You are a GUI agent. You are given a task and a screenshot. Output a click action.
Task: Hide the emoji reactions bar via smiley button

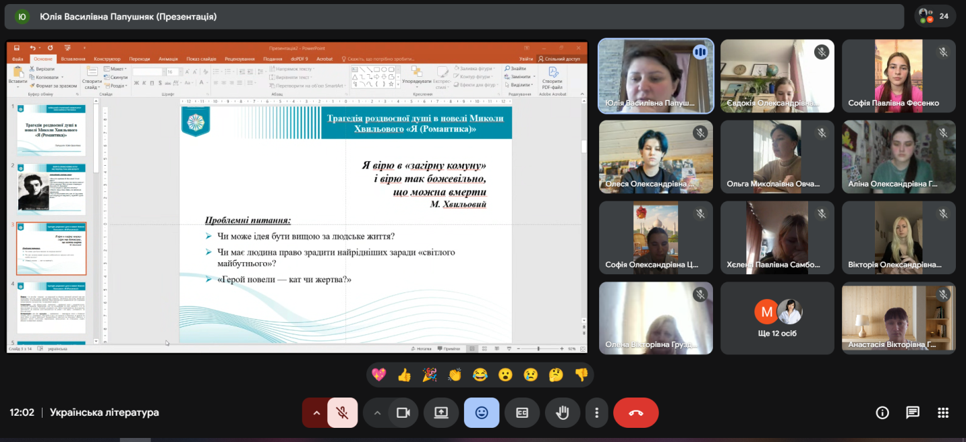[x=482, y=413]
